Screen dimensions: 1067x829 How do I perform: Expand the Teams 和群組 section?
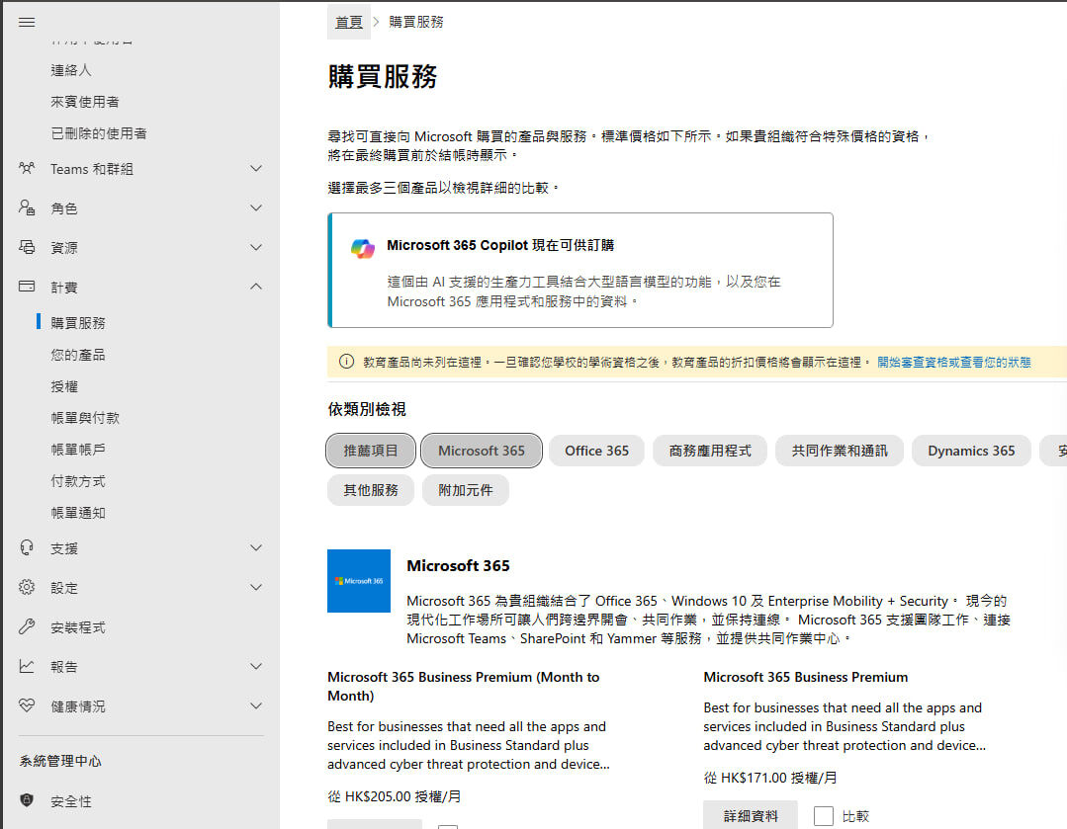click(x=256, y=168)
